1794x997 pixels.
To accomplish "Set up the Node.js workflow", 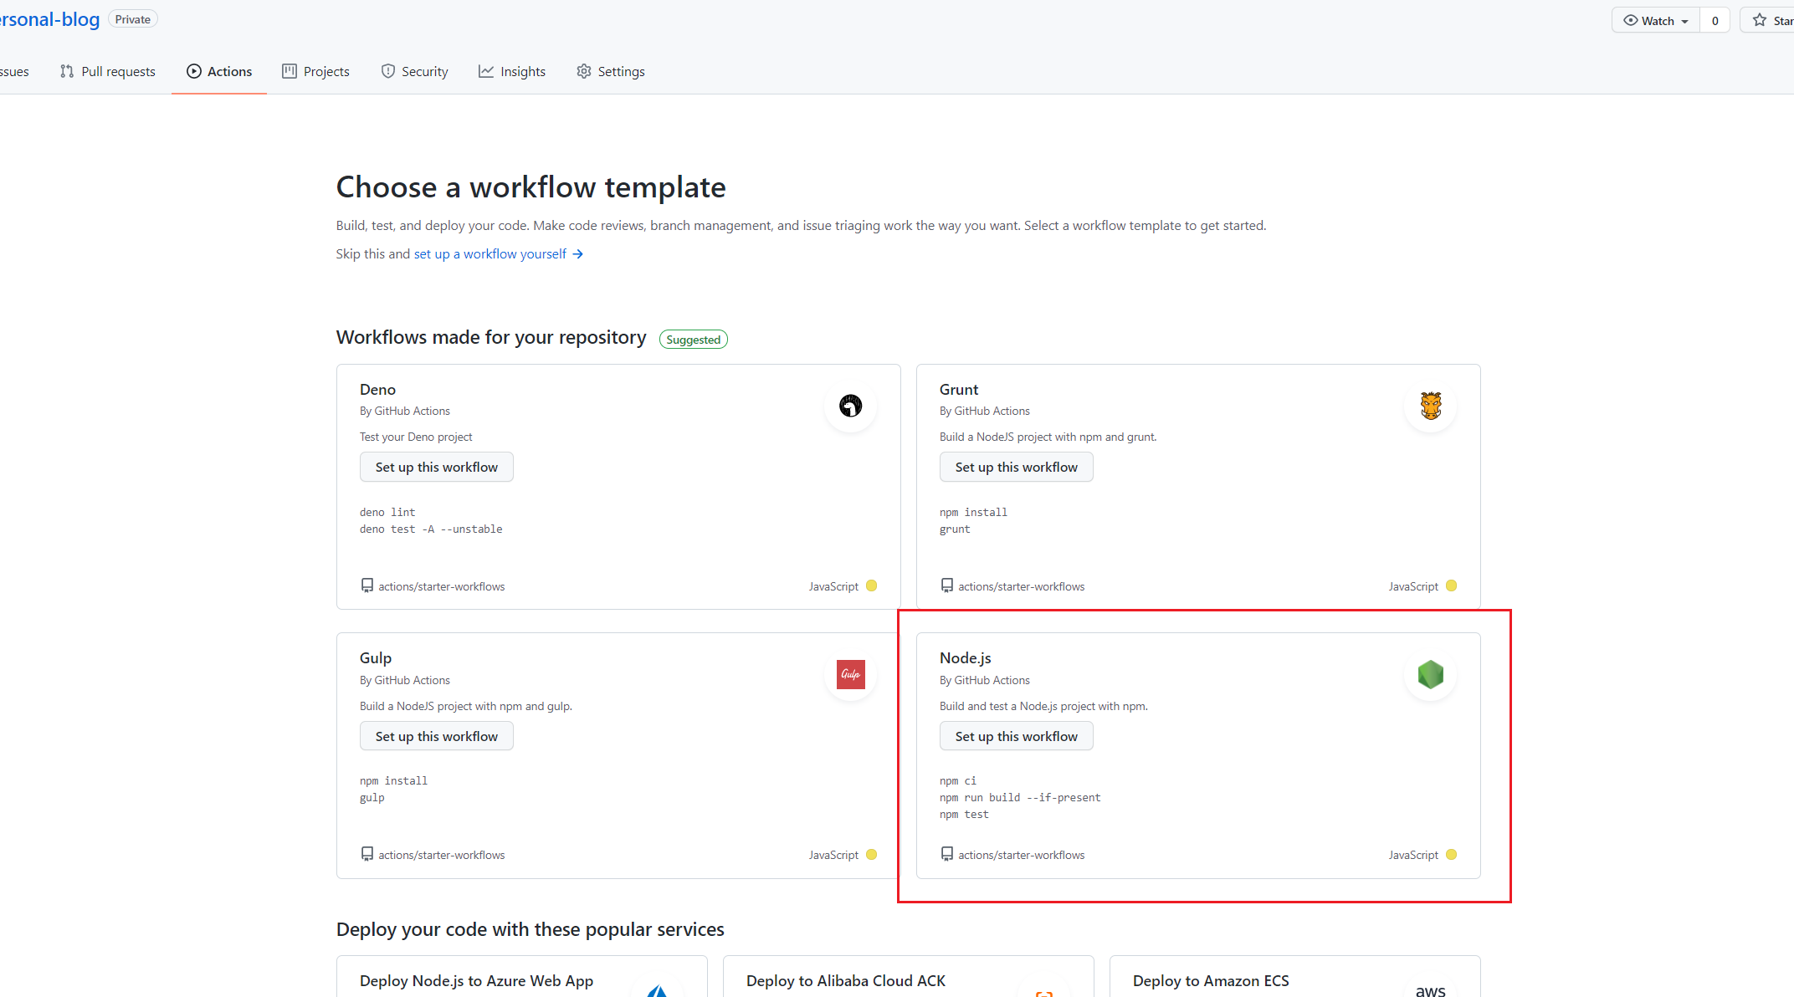I will tap(1016, 736).
